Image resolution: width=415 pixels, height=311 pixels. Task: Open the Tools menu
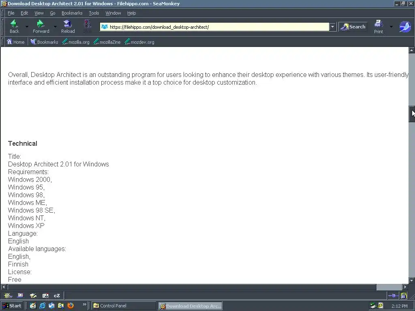click(94, 13)
